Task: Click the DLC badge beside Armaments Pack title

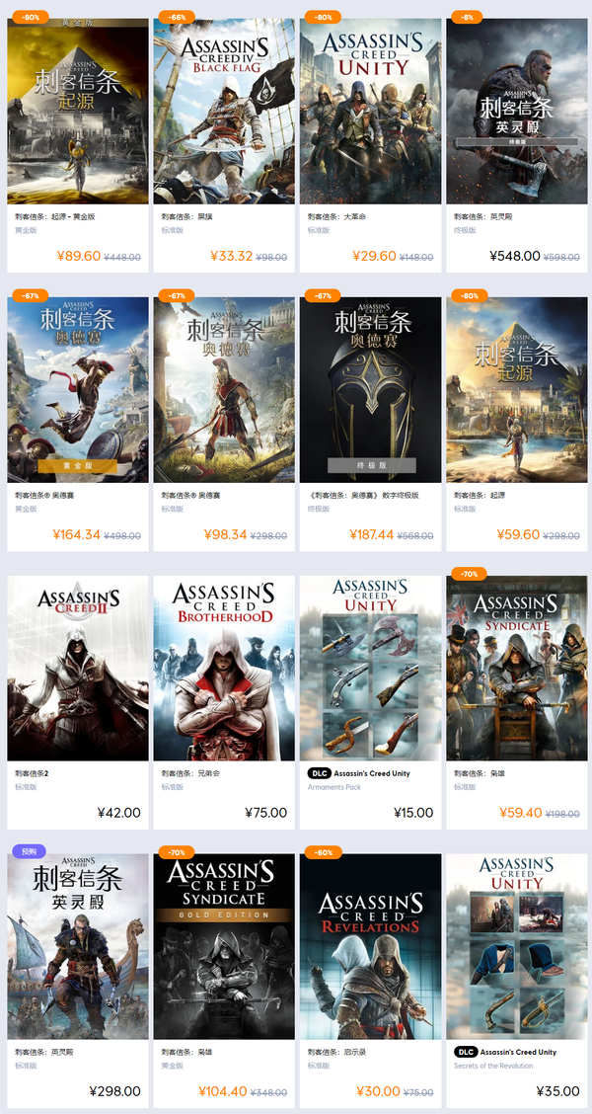Action: (319, 773)
